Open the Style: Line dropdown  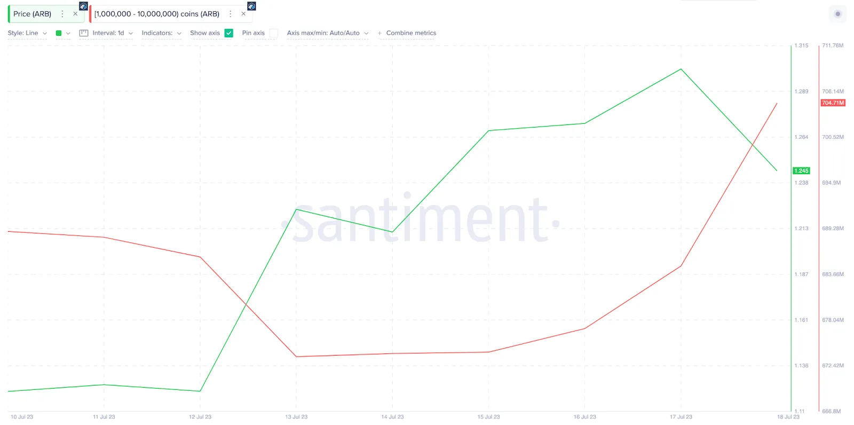27,33
